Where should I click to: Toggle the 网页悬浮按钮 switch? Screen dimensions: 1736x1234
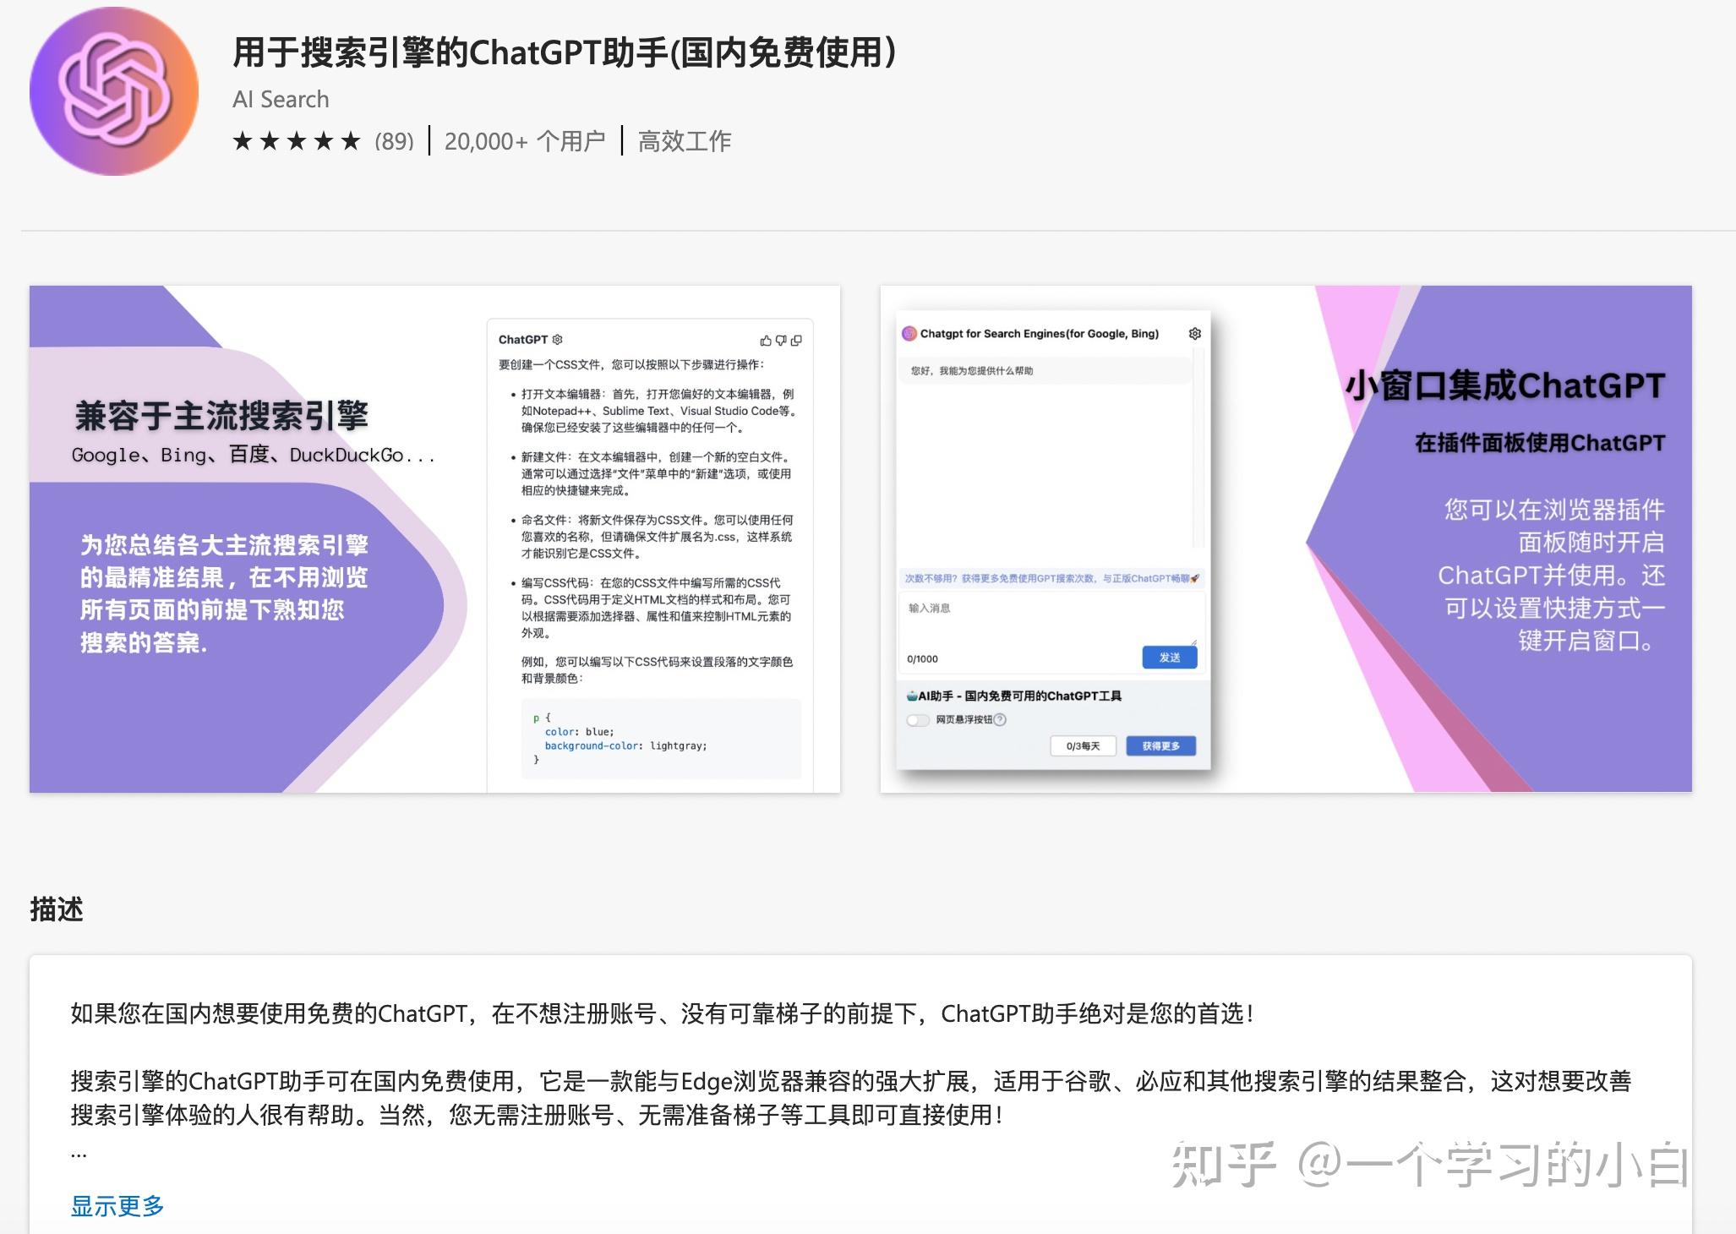pos(918,720)
